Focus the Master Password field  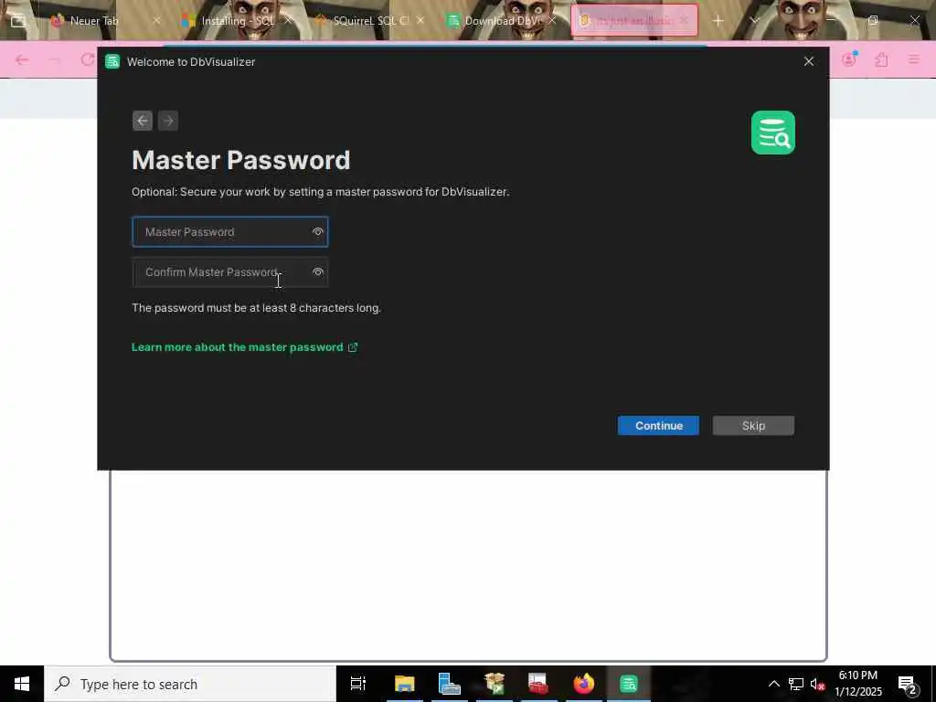pos(229,231)
